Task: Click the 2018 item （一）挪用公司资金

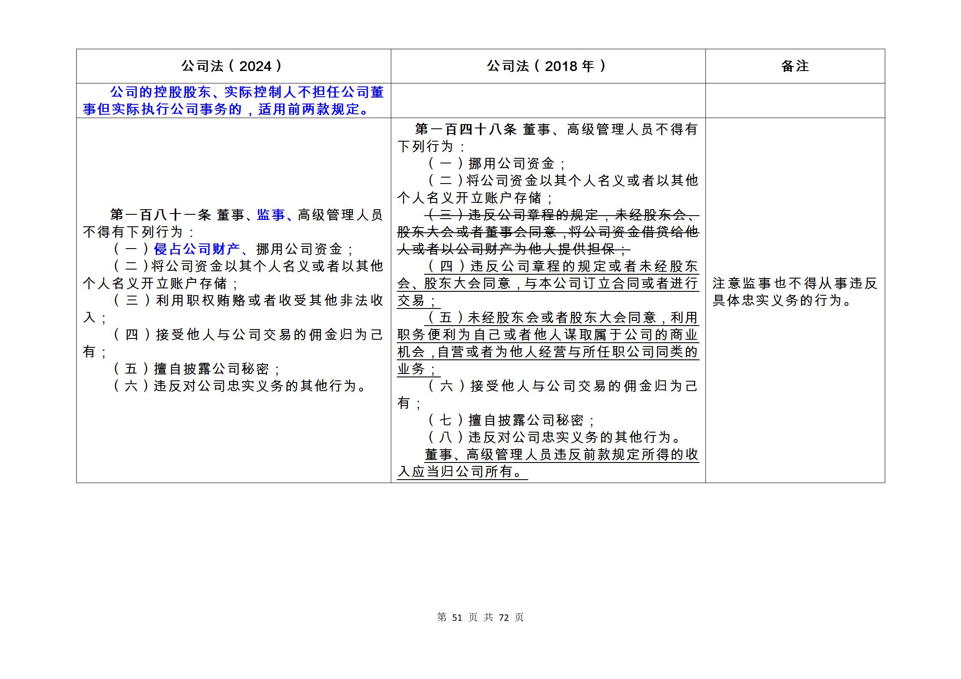Action: 497,163
